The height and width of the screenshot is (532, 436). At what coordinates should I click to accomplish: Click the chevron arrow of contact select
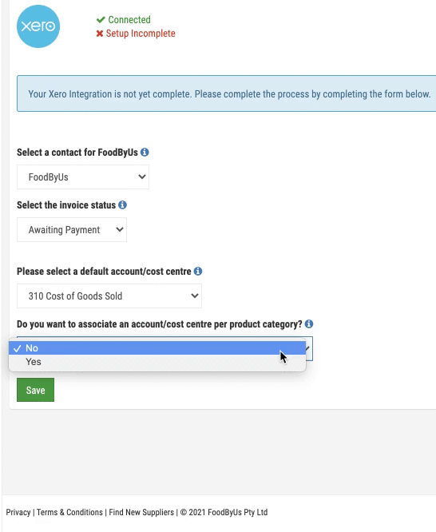[x=142, y=177]
